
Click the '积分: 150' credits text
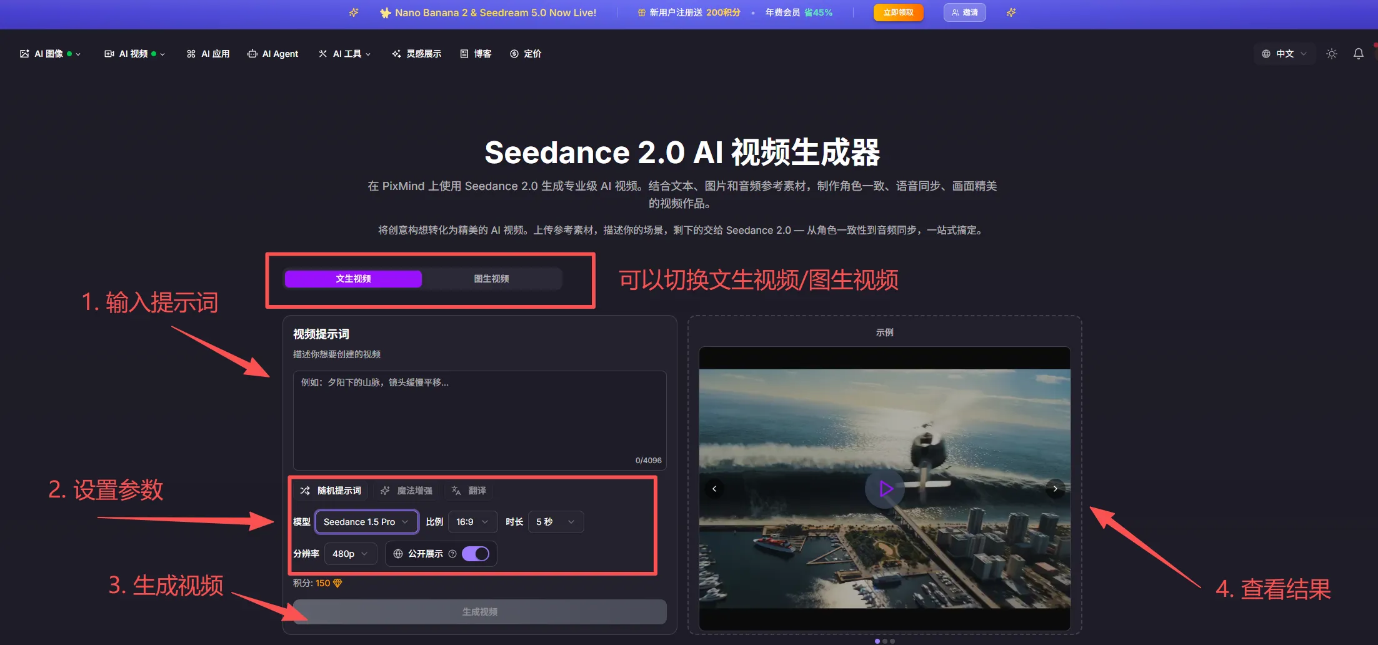[x=311, y=583]
